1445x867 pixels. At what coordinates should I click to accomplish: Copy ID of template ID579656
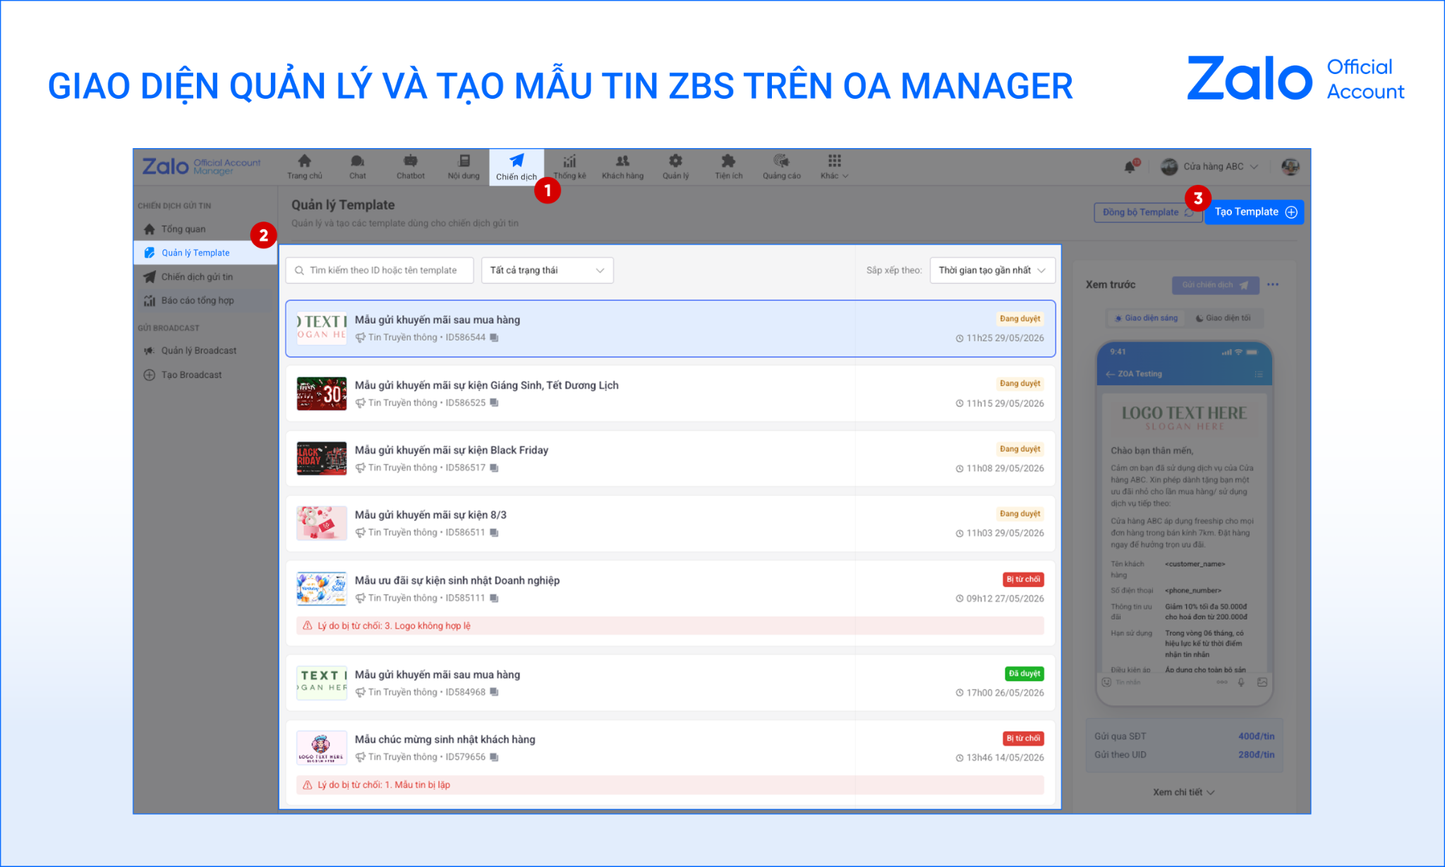click(494, 757)
